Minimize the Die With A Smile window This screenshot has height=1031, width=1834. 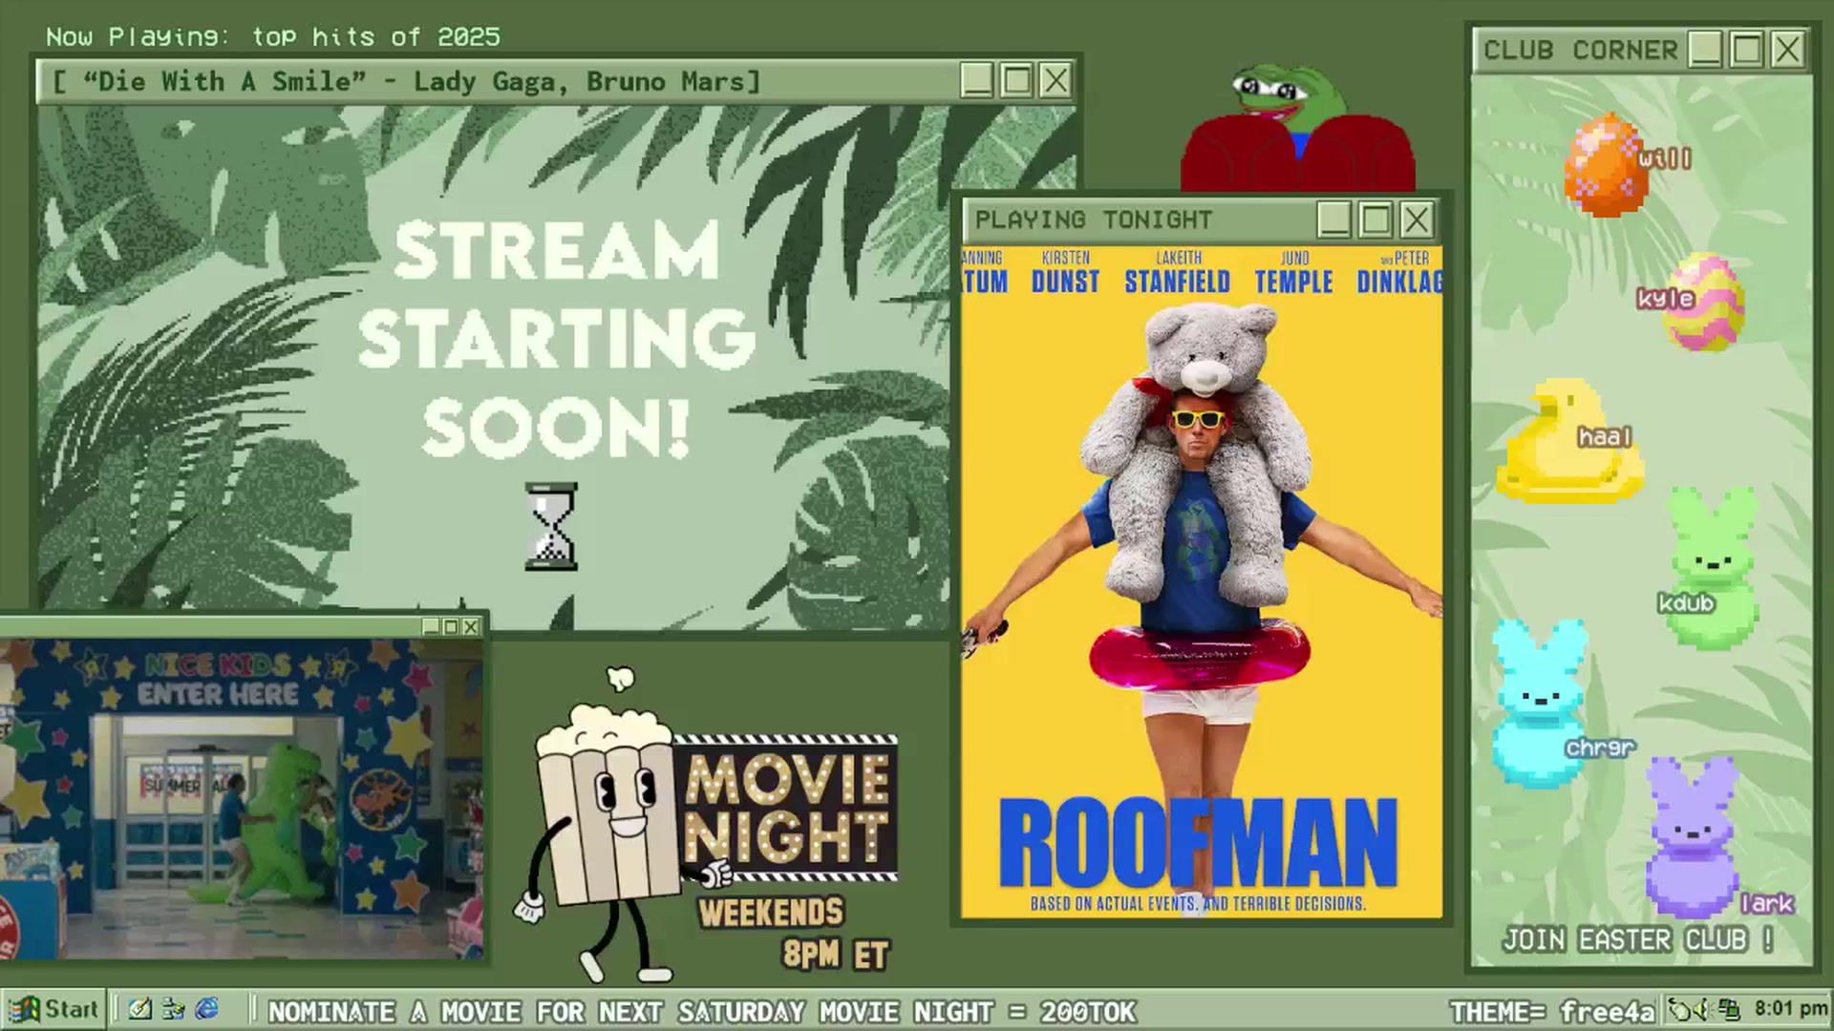click(x=976, y=81)
